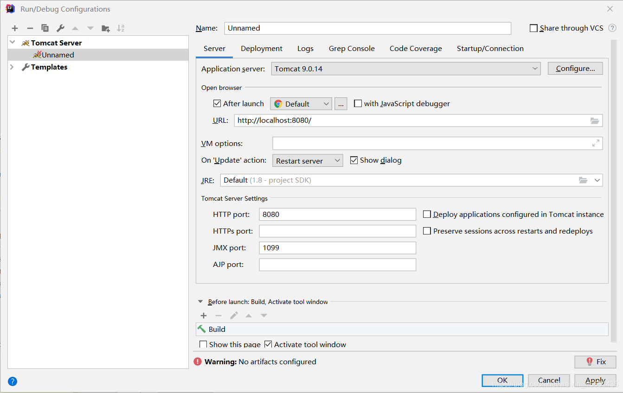Browse URL with the folder icon
This screenshot has width=623, height=393.
click(595, 120)
